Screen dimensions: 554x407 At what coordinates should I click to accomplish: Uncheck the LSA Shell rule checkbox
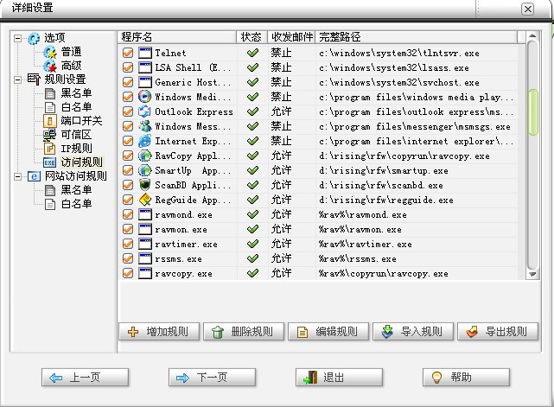click(x=128, y=67)
